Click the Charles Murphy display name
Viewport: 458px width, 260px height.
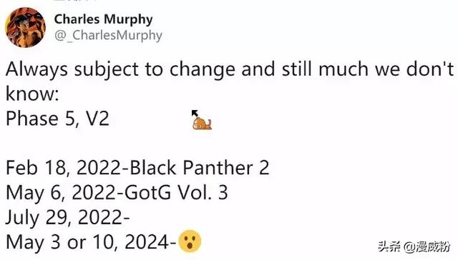[x=103, y=19]
